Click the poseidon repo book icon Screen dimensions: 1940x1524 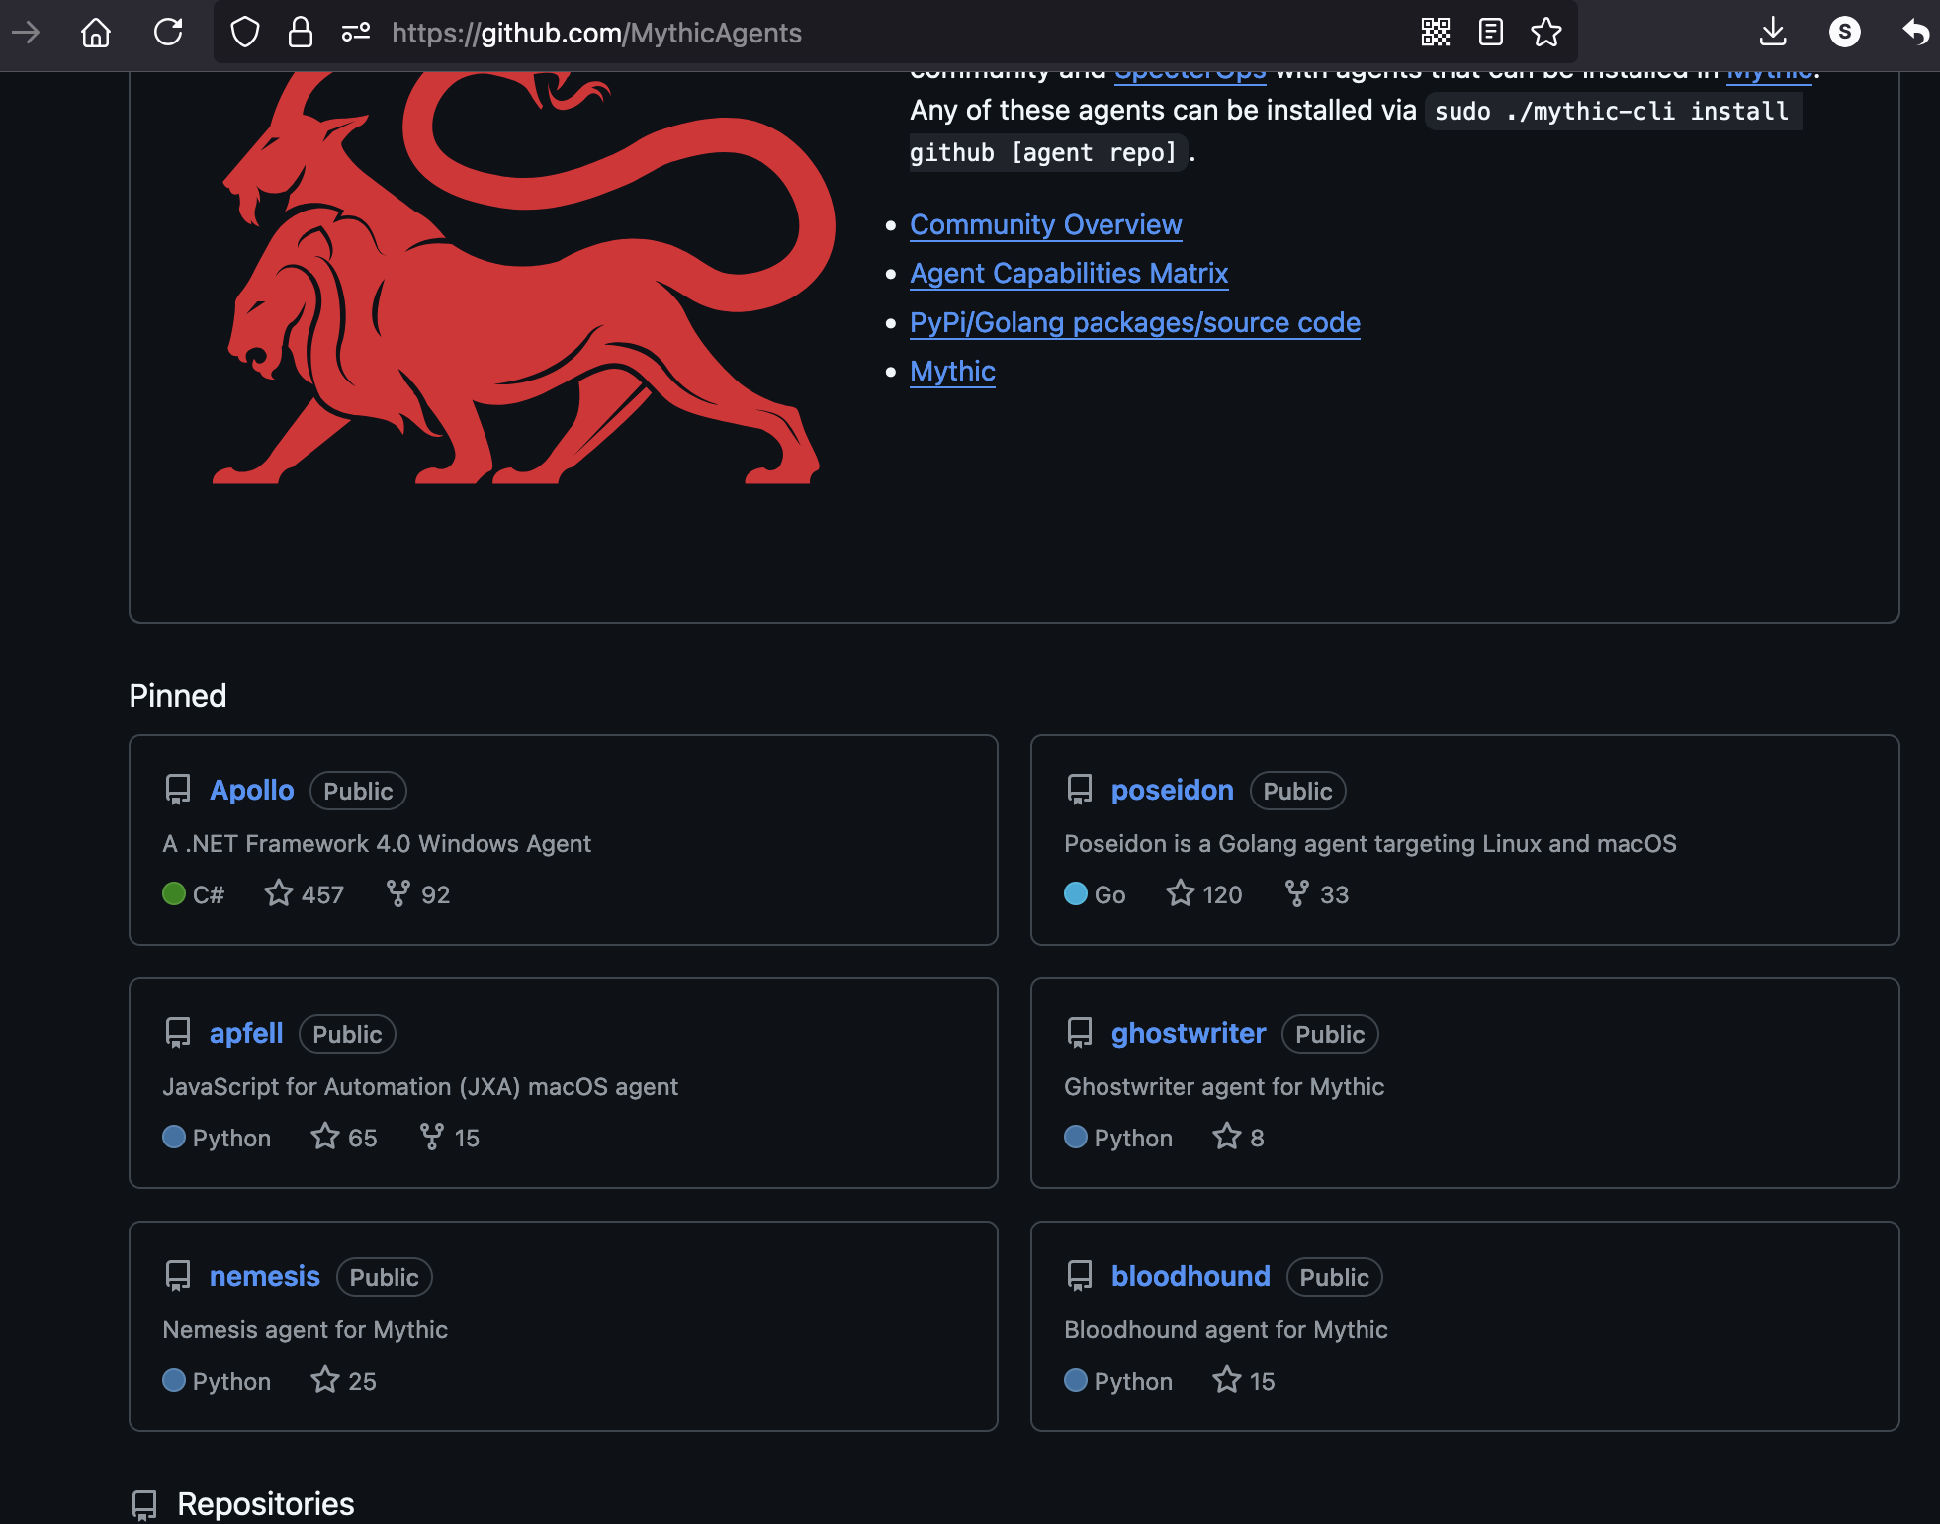(1080, 790)
